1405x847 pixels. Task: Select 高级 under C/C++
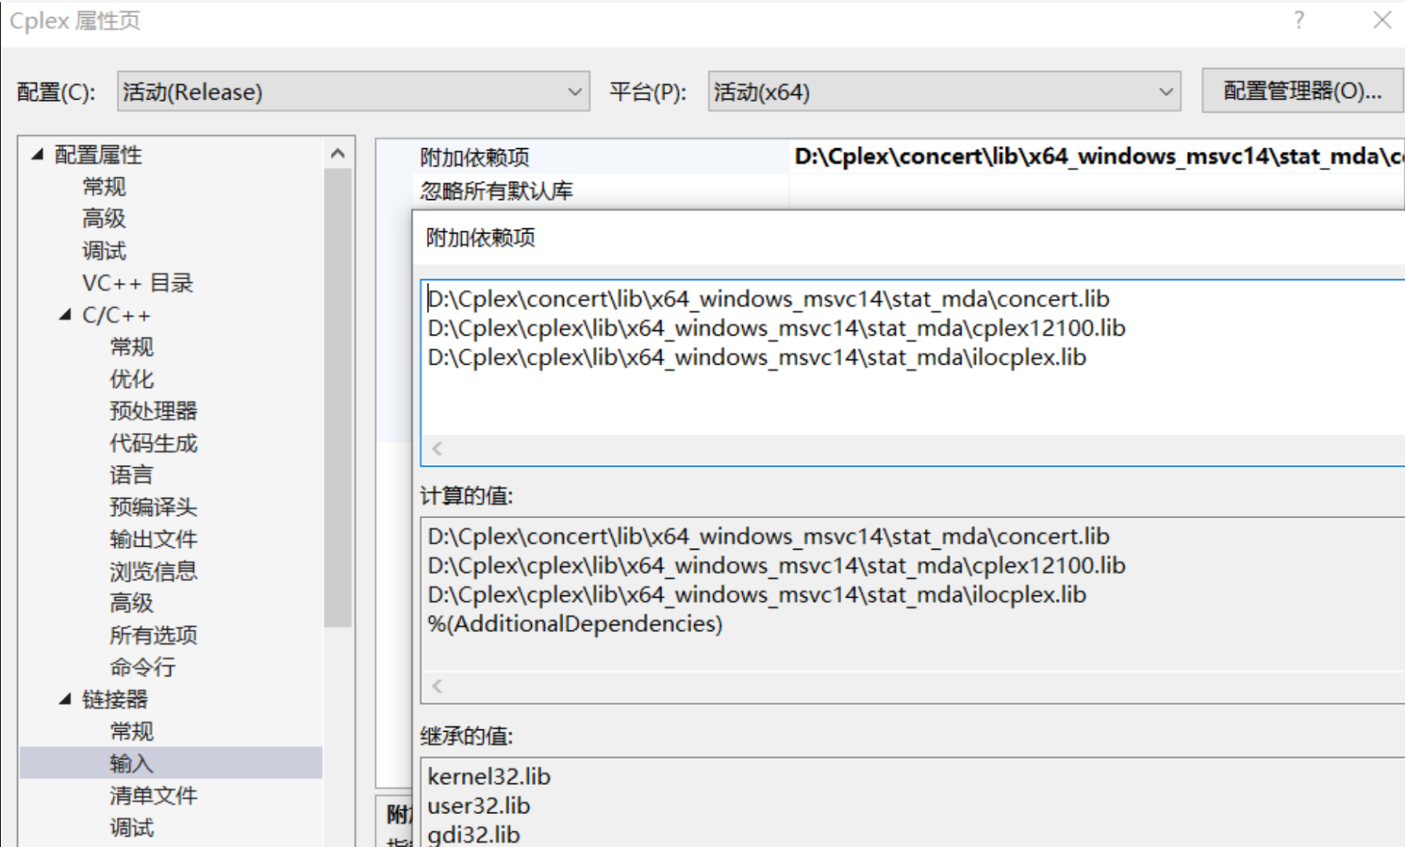coord(132,603)
